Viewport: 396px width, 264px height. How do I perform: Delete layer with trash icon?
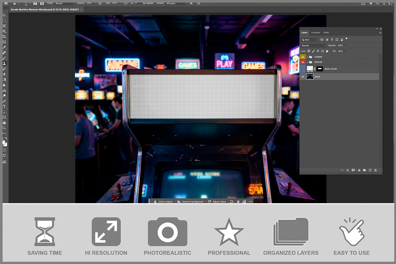(x=376, y=170)
